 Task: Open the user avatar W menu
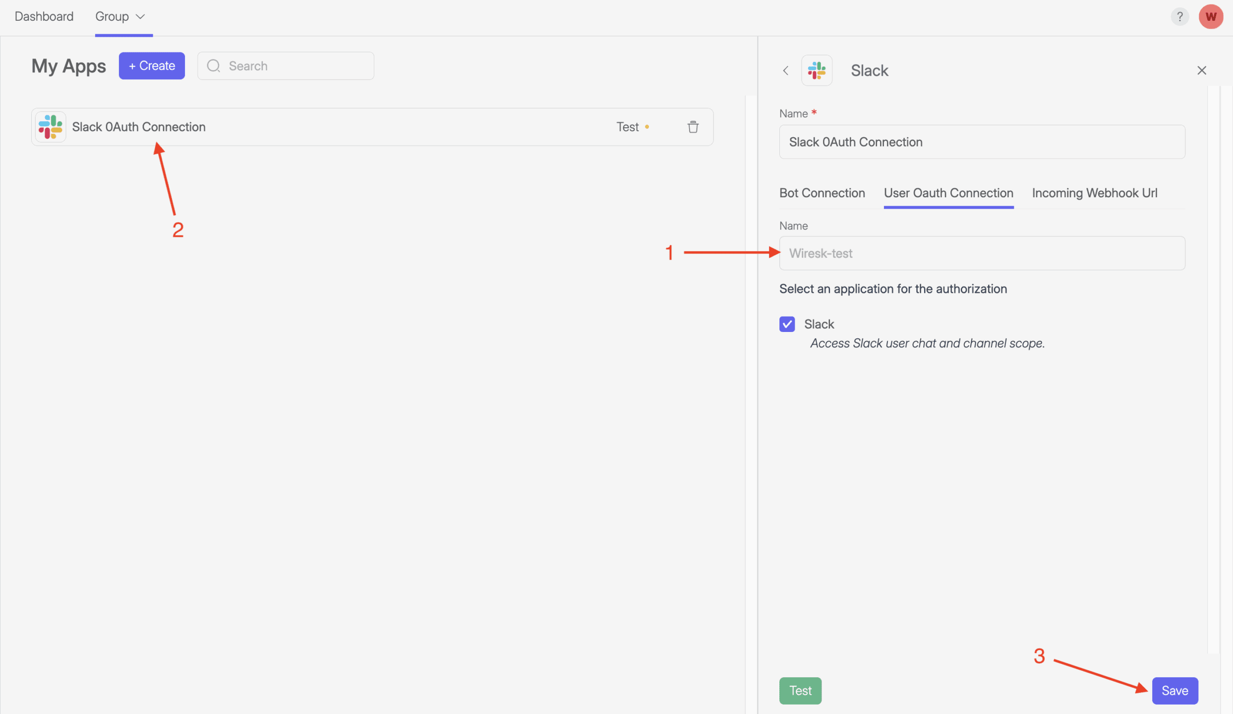point(1210,16)
